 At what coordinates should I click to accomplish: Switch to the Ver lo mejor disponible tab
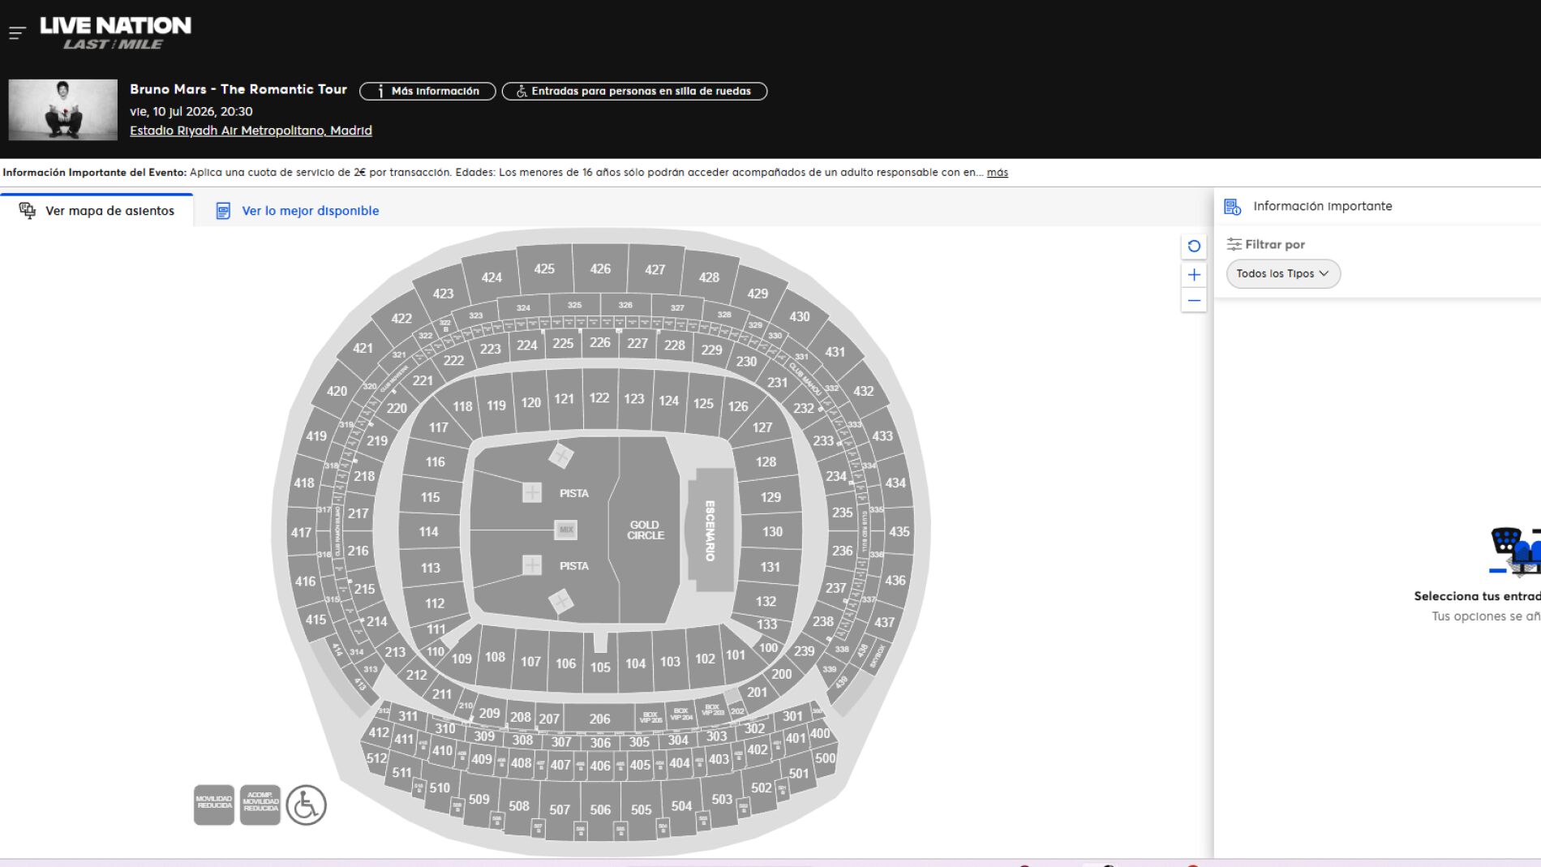[308, 210]
